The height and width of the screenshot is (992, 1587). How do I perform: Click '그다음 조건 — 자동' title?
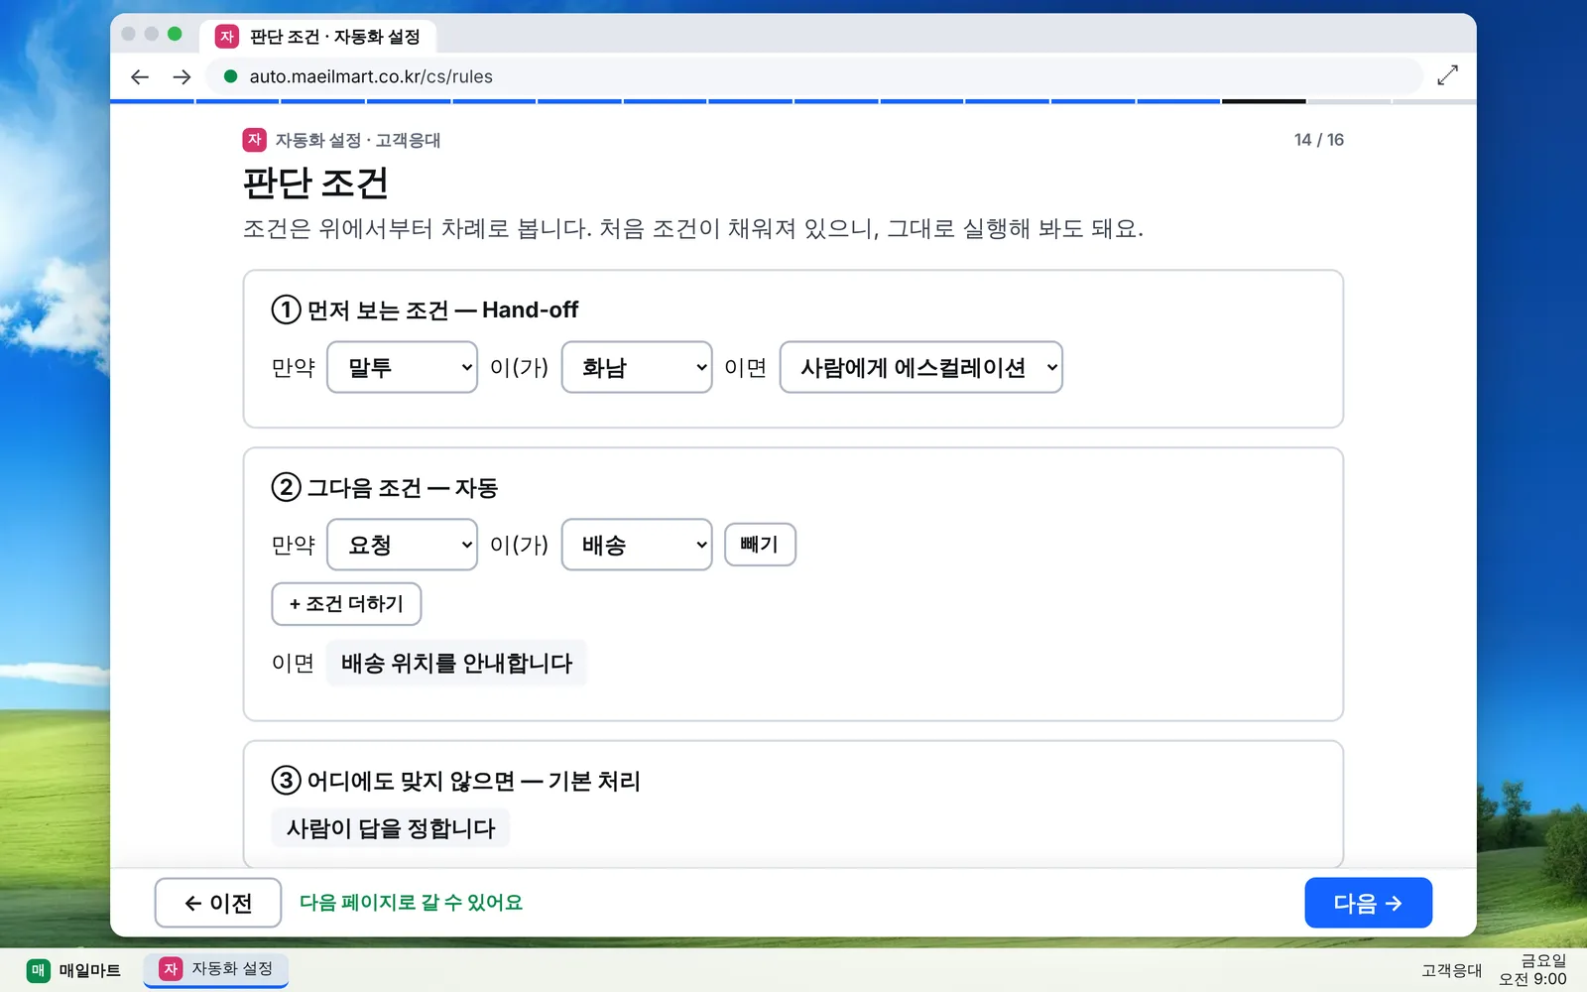tap(402, 488)
